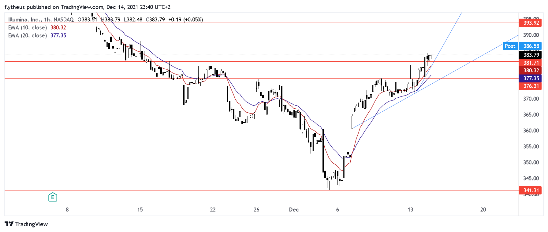Click the +0.19 (+0.05%) change value

point(185,20)
